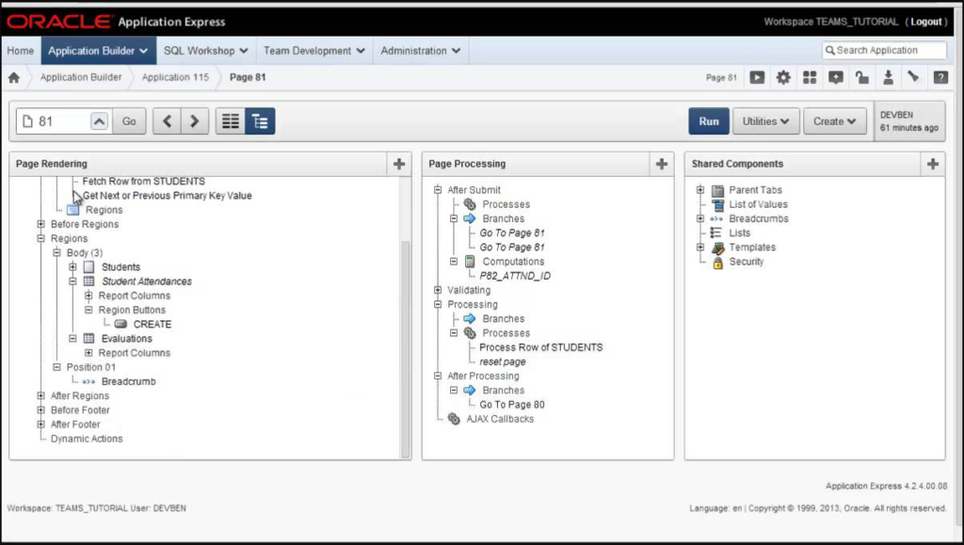Open the Utilities dropdown
The width and height of the screenshot is (964, 545).
click(765, 121)
